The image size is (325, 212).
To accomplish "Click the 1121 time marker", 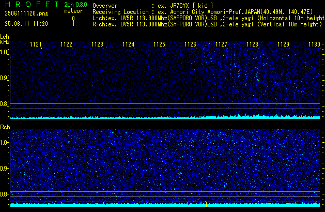I will click(36, 44).
